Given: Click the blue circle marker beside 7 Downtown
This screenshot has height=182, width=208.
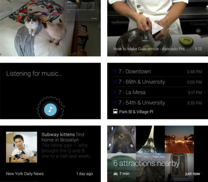Looking at the screenshot, I should [x=115, y=71].
